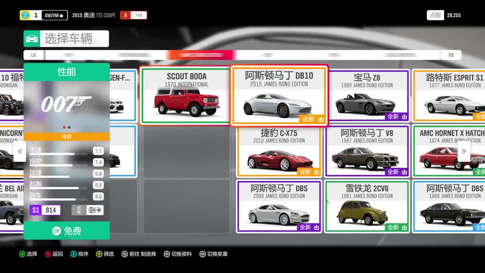485x273 pixels.
Task: Choose the 阿斯顿马丁 DB10 2015 card
Action: (279, 96)
